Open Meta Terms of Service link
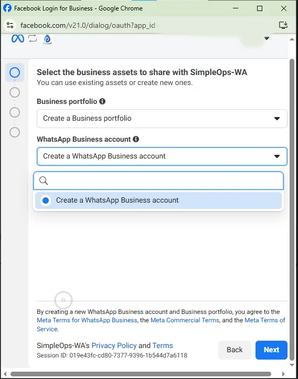Image resolution: width=298 pixels, height=379 pixels. click(265, 320)
